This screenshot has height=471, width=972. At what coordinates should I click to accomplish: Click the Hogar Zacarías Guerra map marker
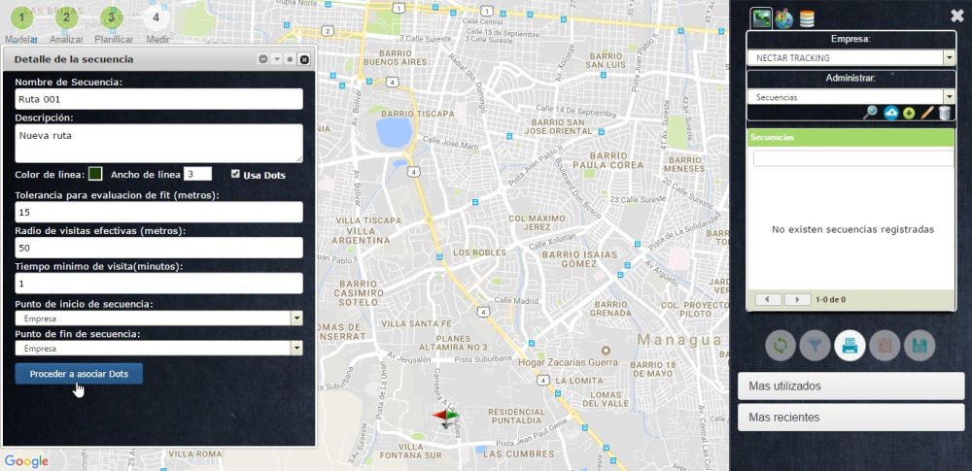[x=607, y=351]
